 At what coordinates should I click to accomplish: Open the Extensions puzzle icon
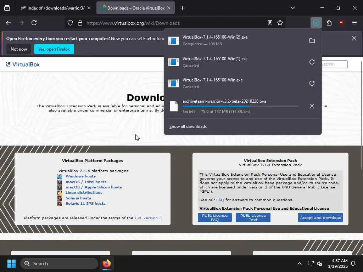pyautogui.click(x=329, y=23)
